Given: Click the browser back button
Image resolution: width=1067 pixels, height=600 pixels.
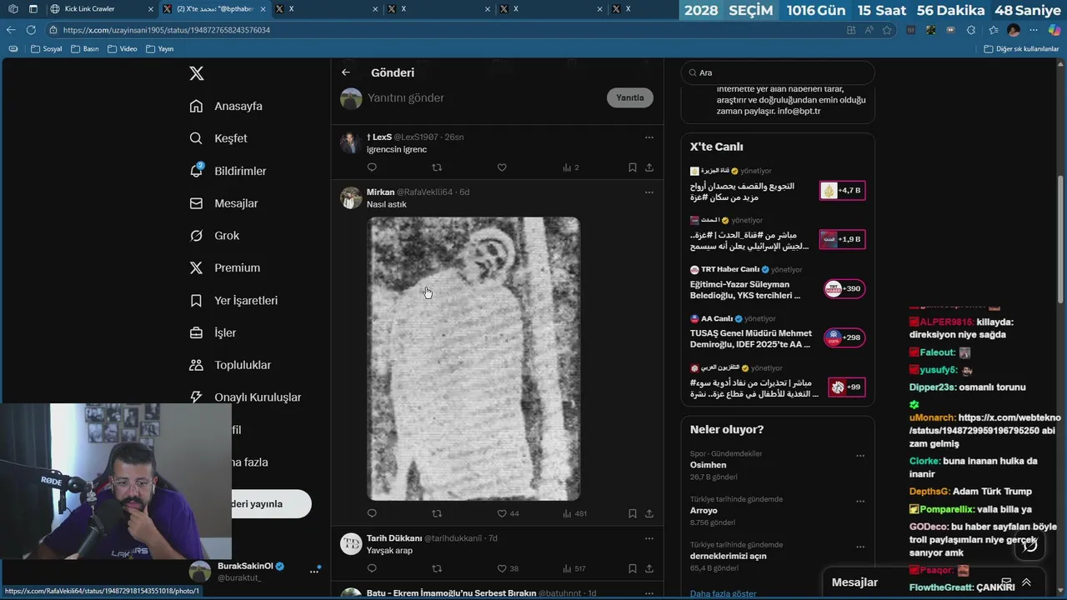Looking at the screenshot, I should [11, 30].
